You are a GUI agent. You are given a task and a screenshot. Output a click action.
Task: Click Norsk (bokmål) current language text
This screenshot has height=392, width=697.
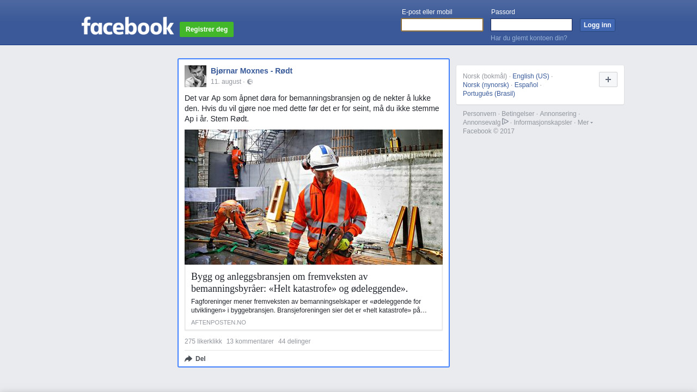[x=485, y=76]
